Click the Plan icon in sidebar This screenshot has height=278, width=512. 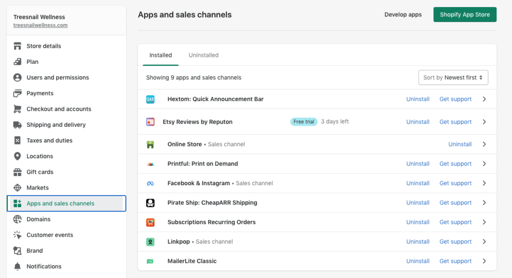click(17, 61)
